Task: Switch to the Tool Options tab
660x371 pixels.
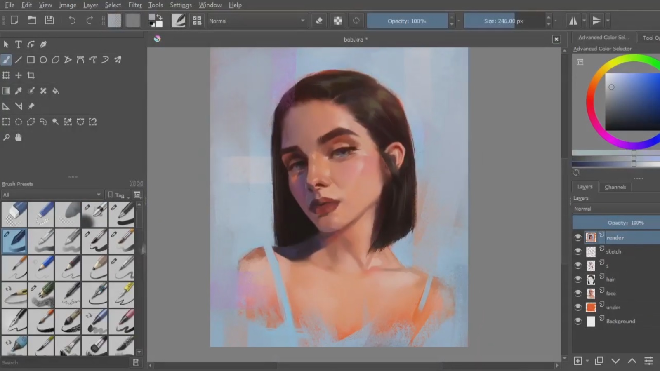Action: point(651,38)
